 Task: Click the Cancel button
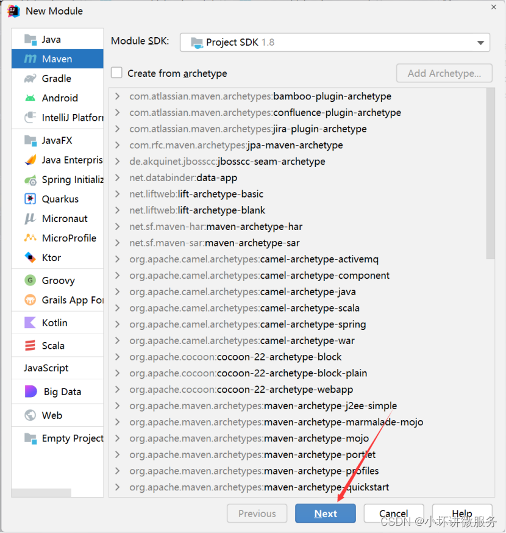tap(393, 513)
